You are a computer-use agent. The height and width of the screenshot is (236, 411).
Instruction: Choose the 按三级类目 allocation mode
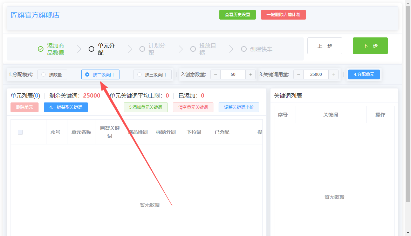pyautogui.click(x=152, y=74)
